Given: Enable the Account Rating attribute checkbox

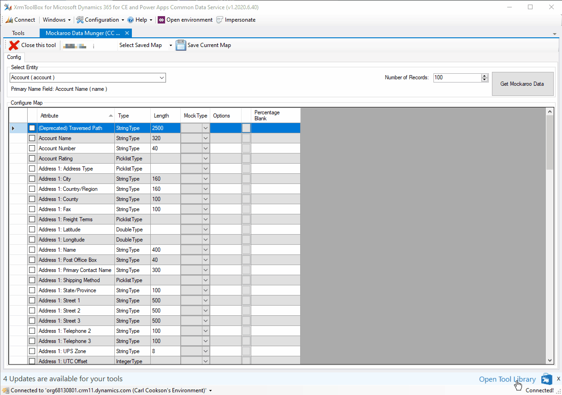Looking at the screenshot, I should click(32, 159).
